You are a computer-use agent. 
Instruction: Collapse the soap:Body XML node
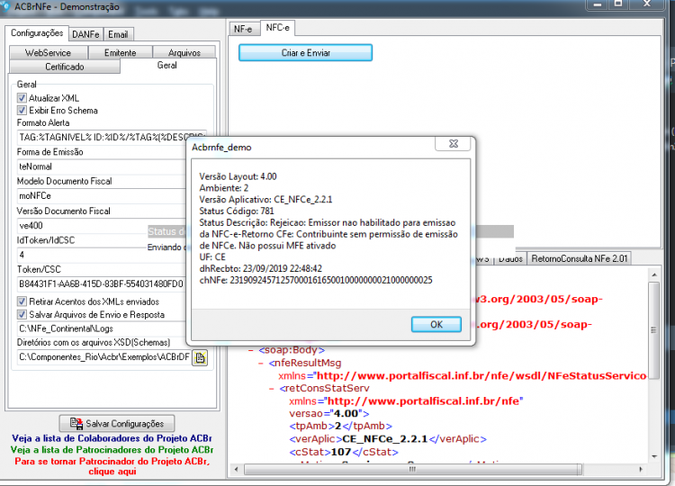click(250, 350)
